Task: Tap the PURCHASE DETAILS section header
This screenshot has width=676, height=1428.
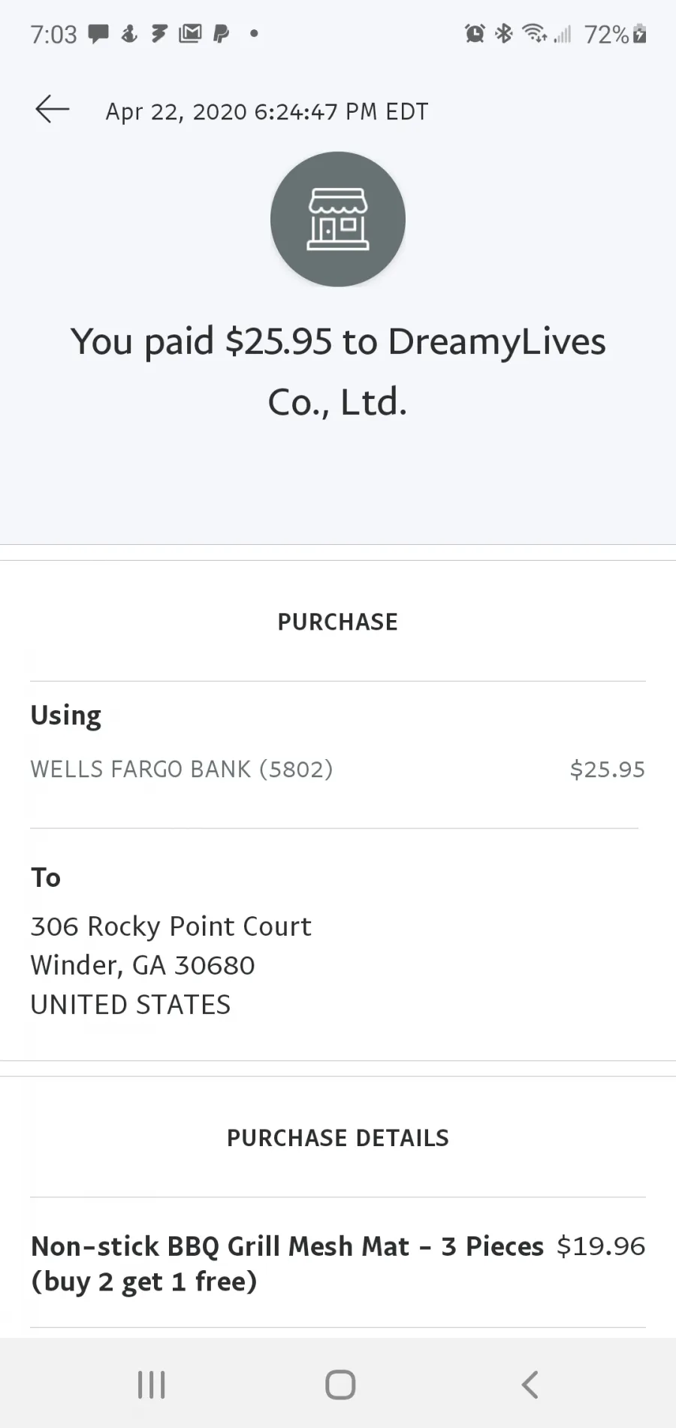Action: click(338, 1138)
